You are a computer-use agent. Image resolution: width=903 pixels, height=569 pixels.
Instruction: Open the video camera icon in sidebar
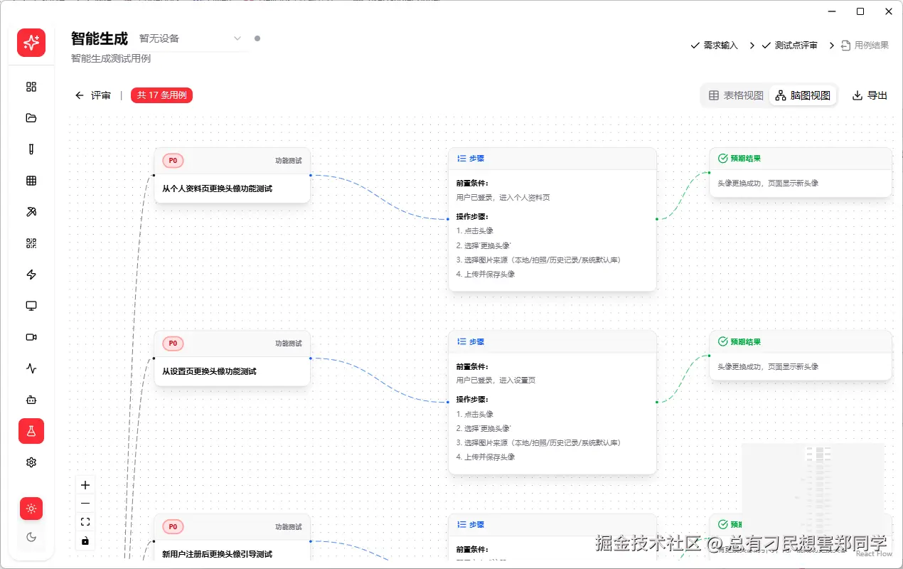coord(31,337)
